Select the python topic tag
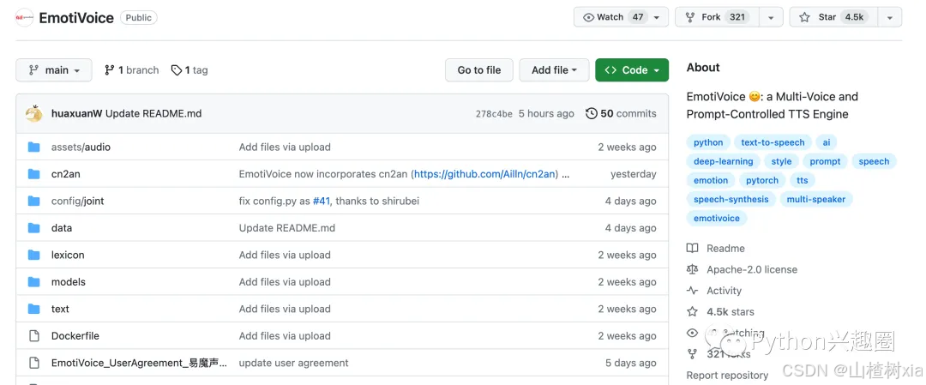 (708, 142)
